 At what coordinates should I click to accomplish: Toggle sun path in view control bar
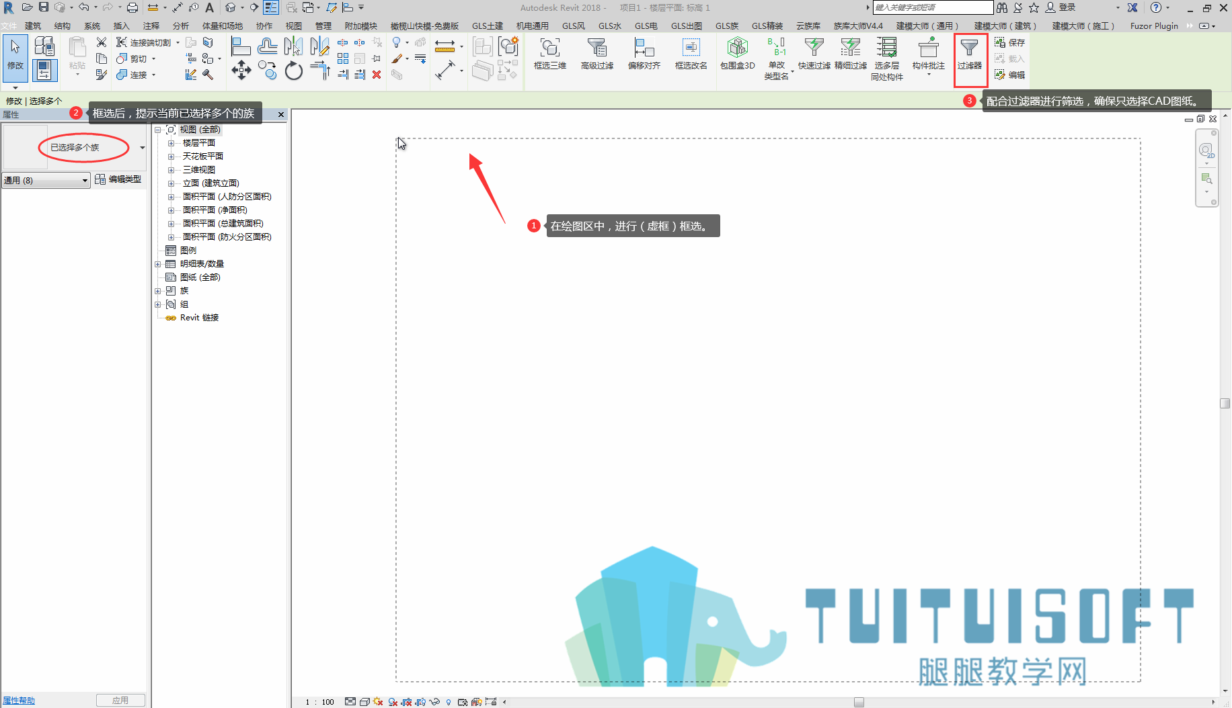point(379,702)
